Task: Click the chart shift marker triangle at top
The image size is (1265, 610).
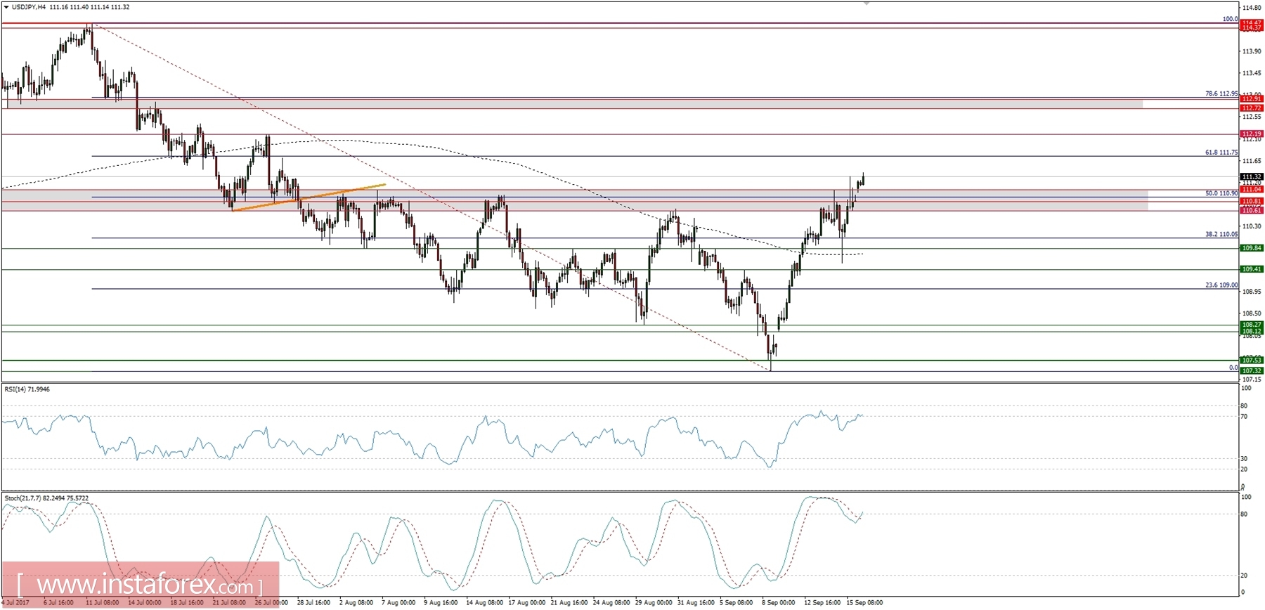Action: point(867,4)
